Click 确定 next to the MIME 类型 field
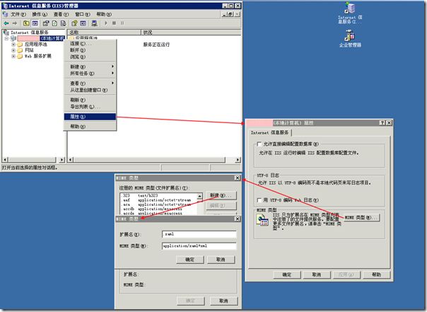427x312 pixels. click(189, 260)
